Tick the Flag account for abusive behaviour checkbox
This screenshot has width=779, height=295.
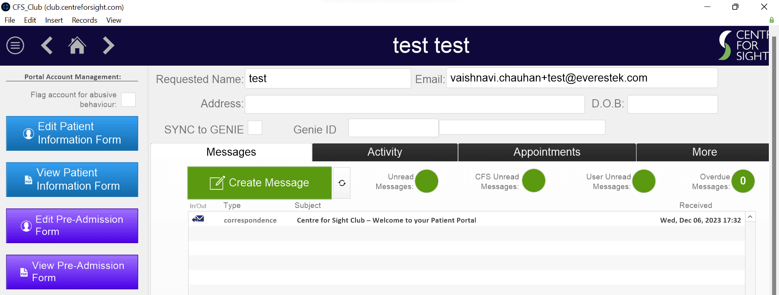[128, 100]
